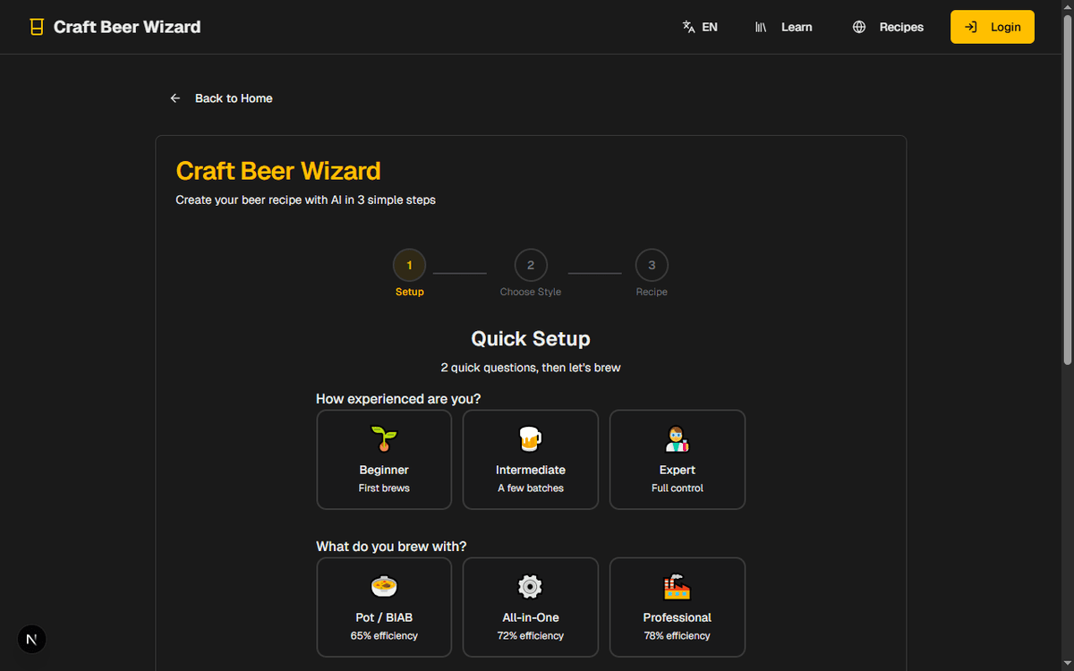Choose the Intermediate experience card
The height and width of the screenshot is (671, 1074).
(x=531, y=460)
